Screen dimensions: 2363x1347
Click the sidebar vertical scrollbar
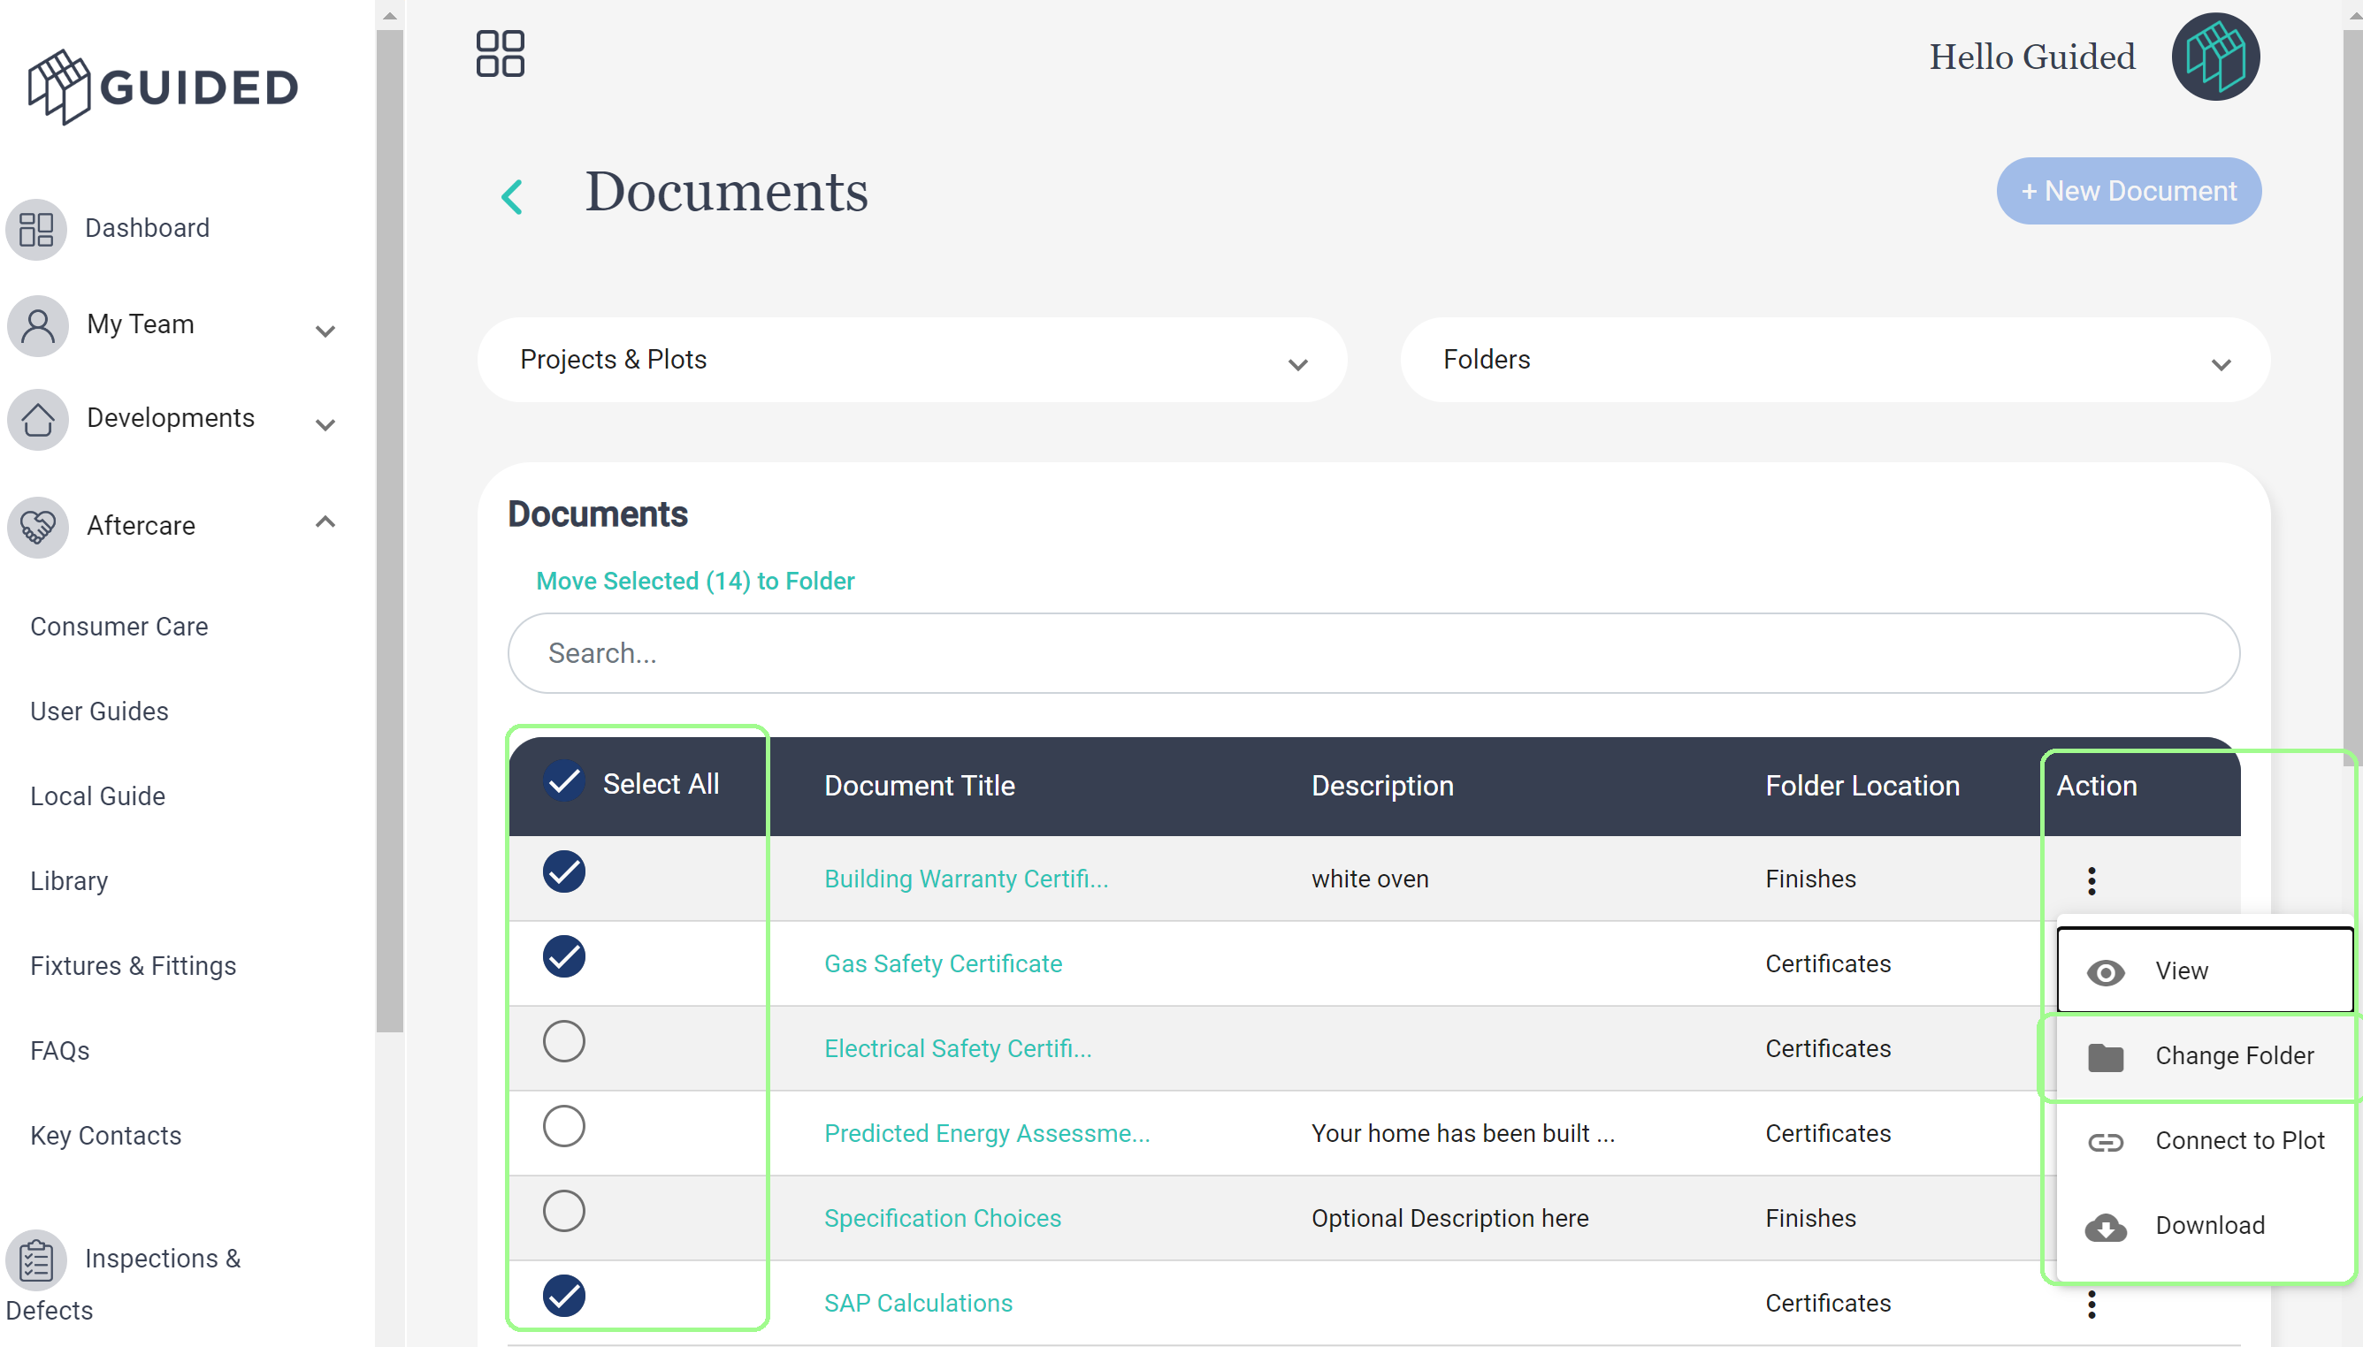[390, 528]
